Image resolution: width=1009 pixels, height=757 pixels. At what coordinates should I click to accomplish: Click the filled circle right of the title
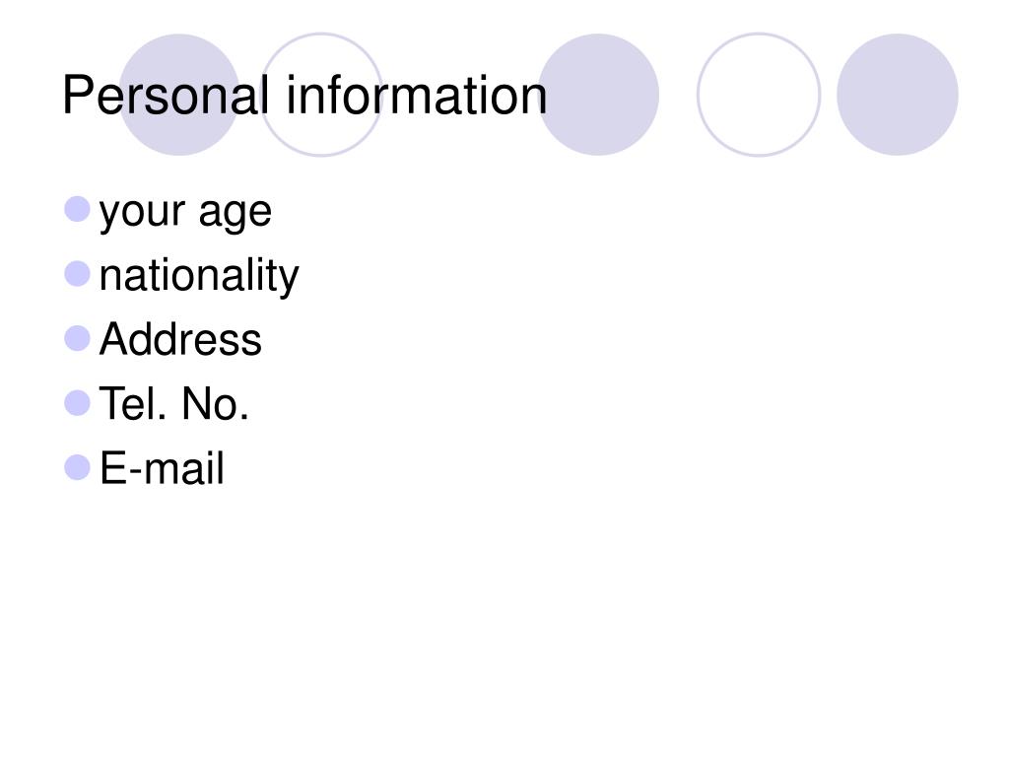click(598, 95)
